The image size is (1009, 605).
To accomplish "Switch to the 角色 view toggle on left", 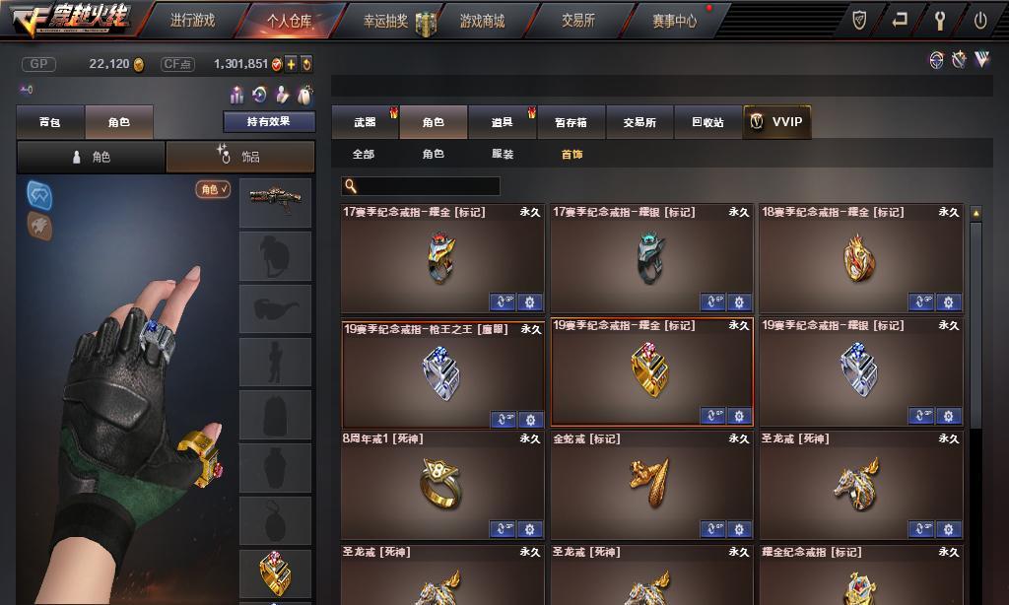I will point(91,157).
